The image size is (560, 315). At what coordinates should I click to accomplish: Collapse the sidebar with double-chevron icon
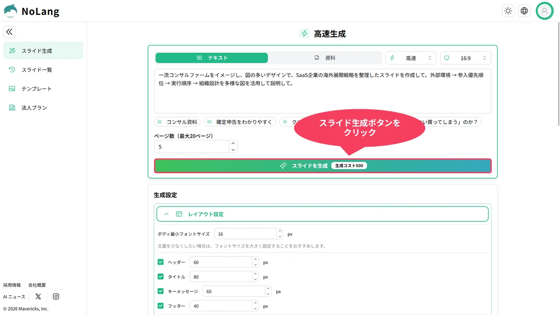[x=10, y=32]
